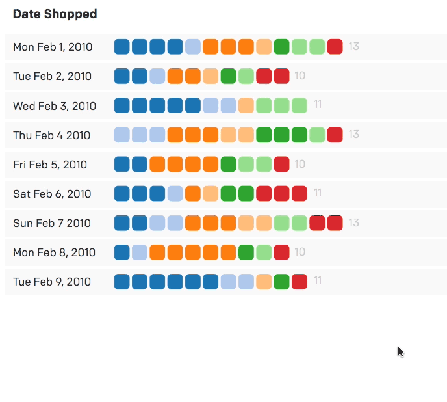Click the Sun Feb 7 2010 date label
Screen dimensions: 447x402
[52, 223]
